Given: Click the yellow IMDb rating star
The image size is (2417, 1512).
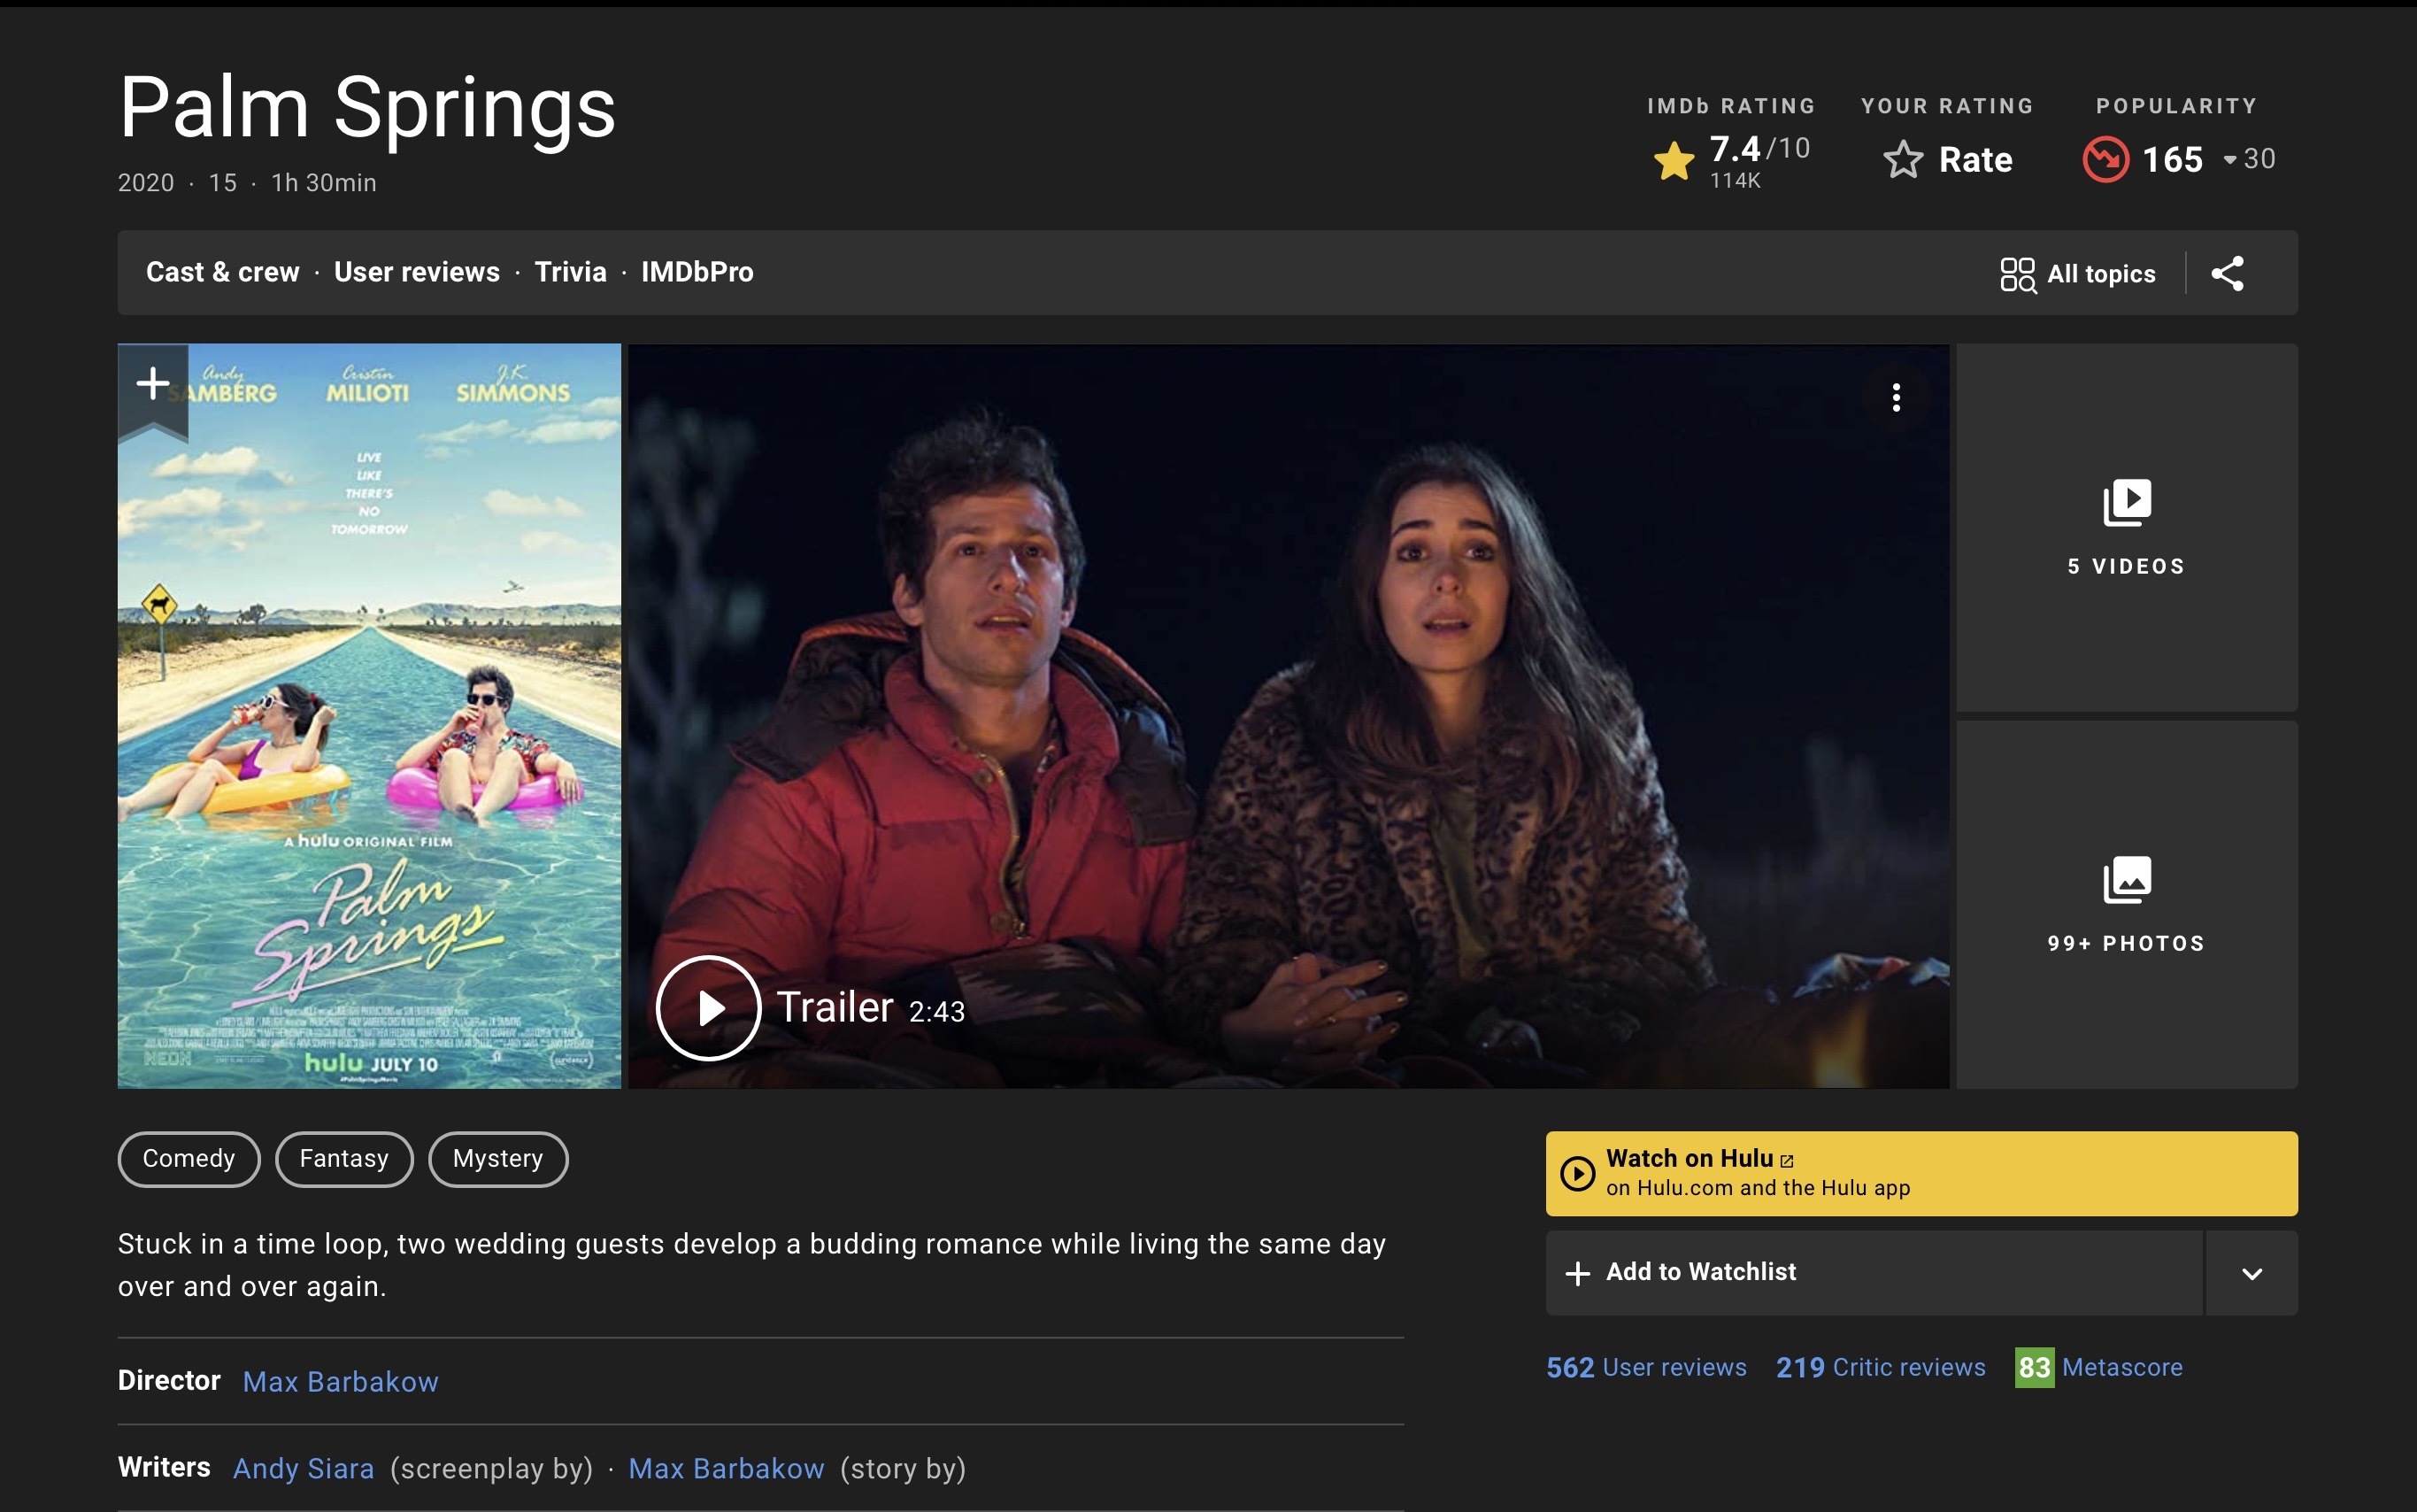Looking at the screenshot, I should [x=1674, y=160].
